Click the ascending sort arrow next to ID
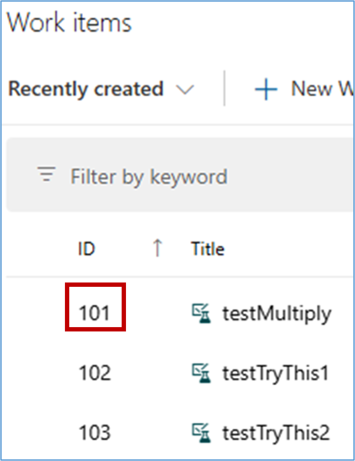The image size is (355, 461). pyautogui.click(x=158, y=249)
